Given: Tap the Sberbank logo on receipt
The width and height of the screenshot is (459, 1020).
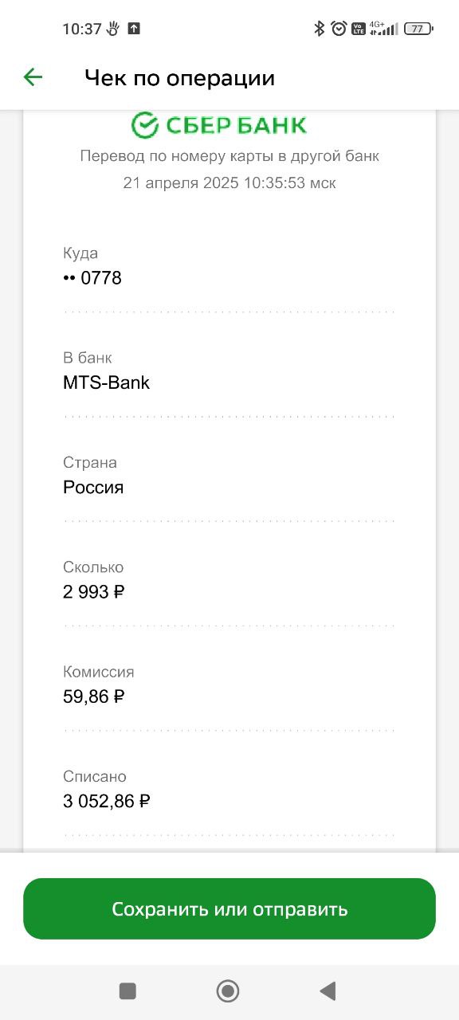Looking at the screenshot, I should point(219,125).
